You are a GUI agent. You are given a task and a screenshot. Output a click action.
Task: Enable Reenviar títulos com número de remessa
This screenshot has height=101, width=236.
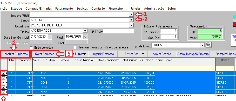(75, 48)
